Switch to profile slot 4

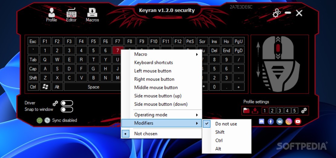pyautogui.click(x=287, y=110)
